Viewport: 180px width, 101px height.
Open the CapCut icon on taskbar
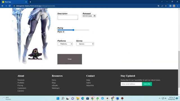pos(107,98)
